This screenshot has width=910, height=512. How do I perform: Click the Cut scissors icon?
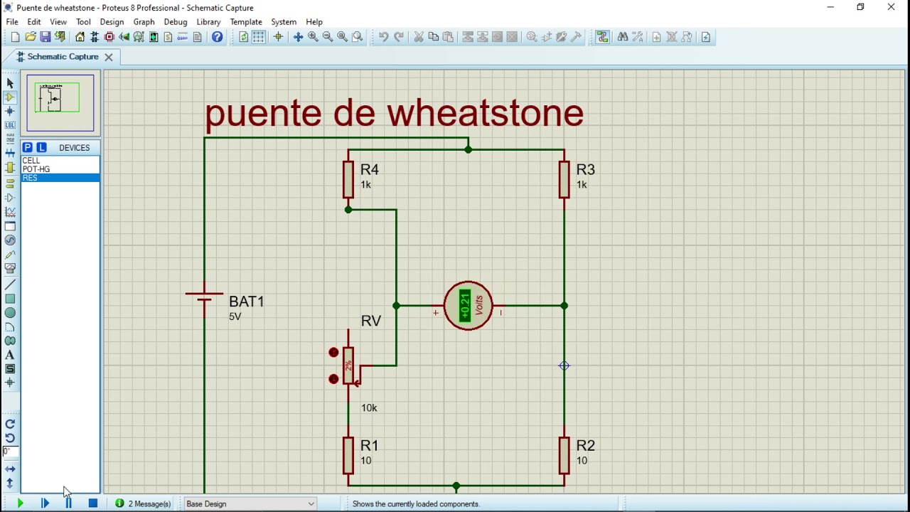[419, 37]
